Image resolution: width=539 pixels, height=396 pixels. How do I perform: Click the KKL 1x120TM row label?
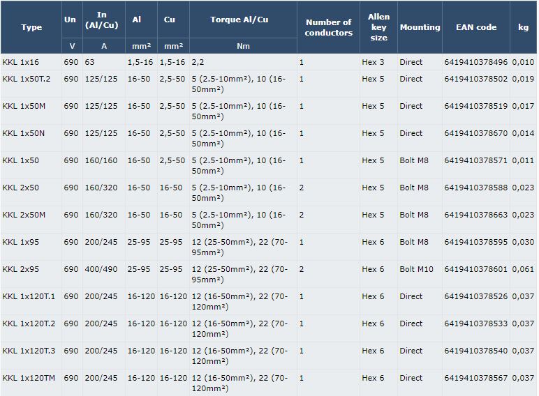[x=29, y=378]
